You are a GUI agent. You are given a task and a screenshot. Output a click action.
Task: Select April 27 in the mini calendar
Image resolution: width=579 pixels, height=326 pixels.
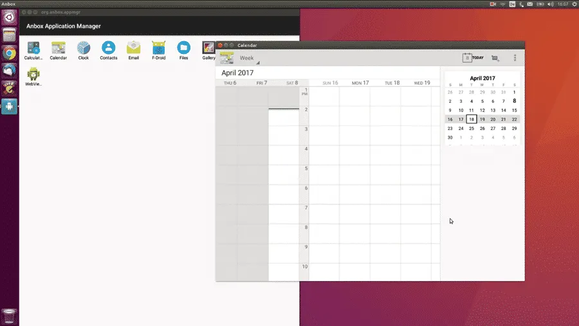tap(493, 129)
